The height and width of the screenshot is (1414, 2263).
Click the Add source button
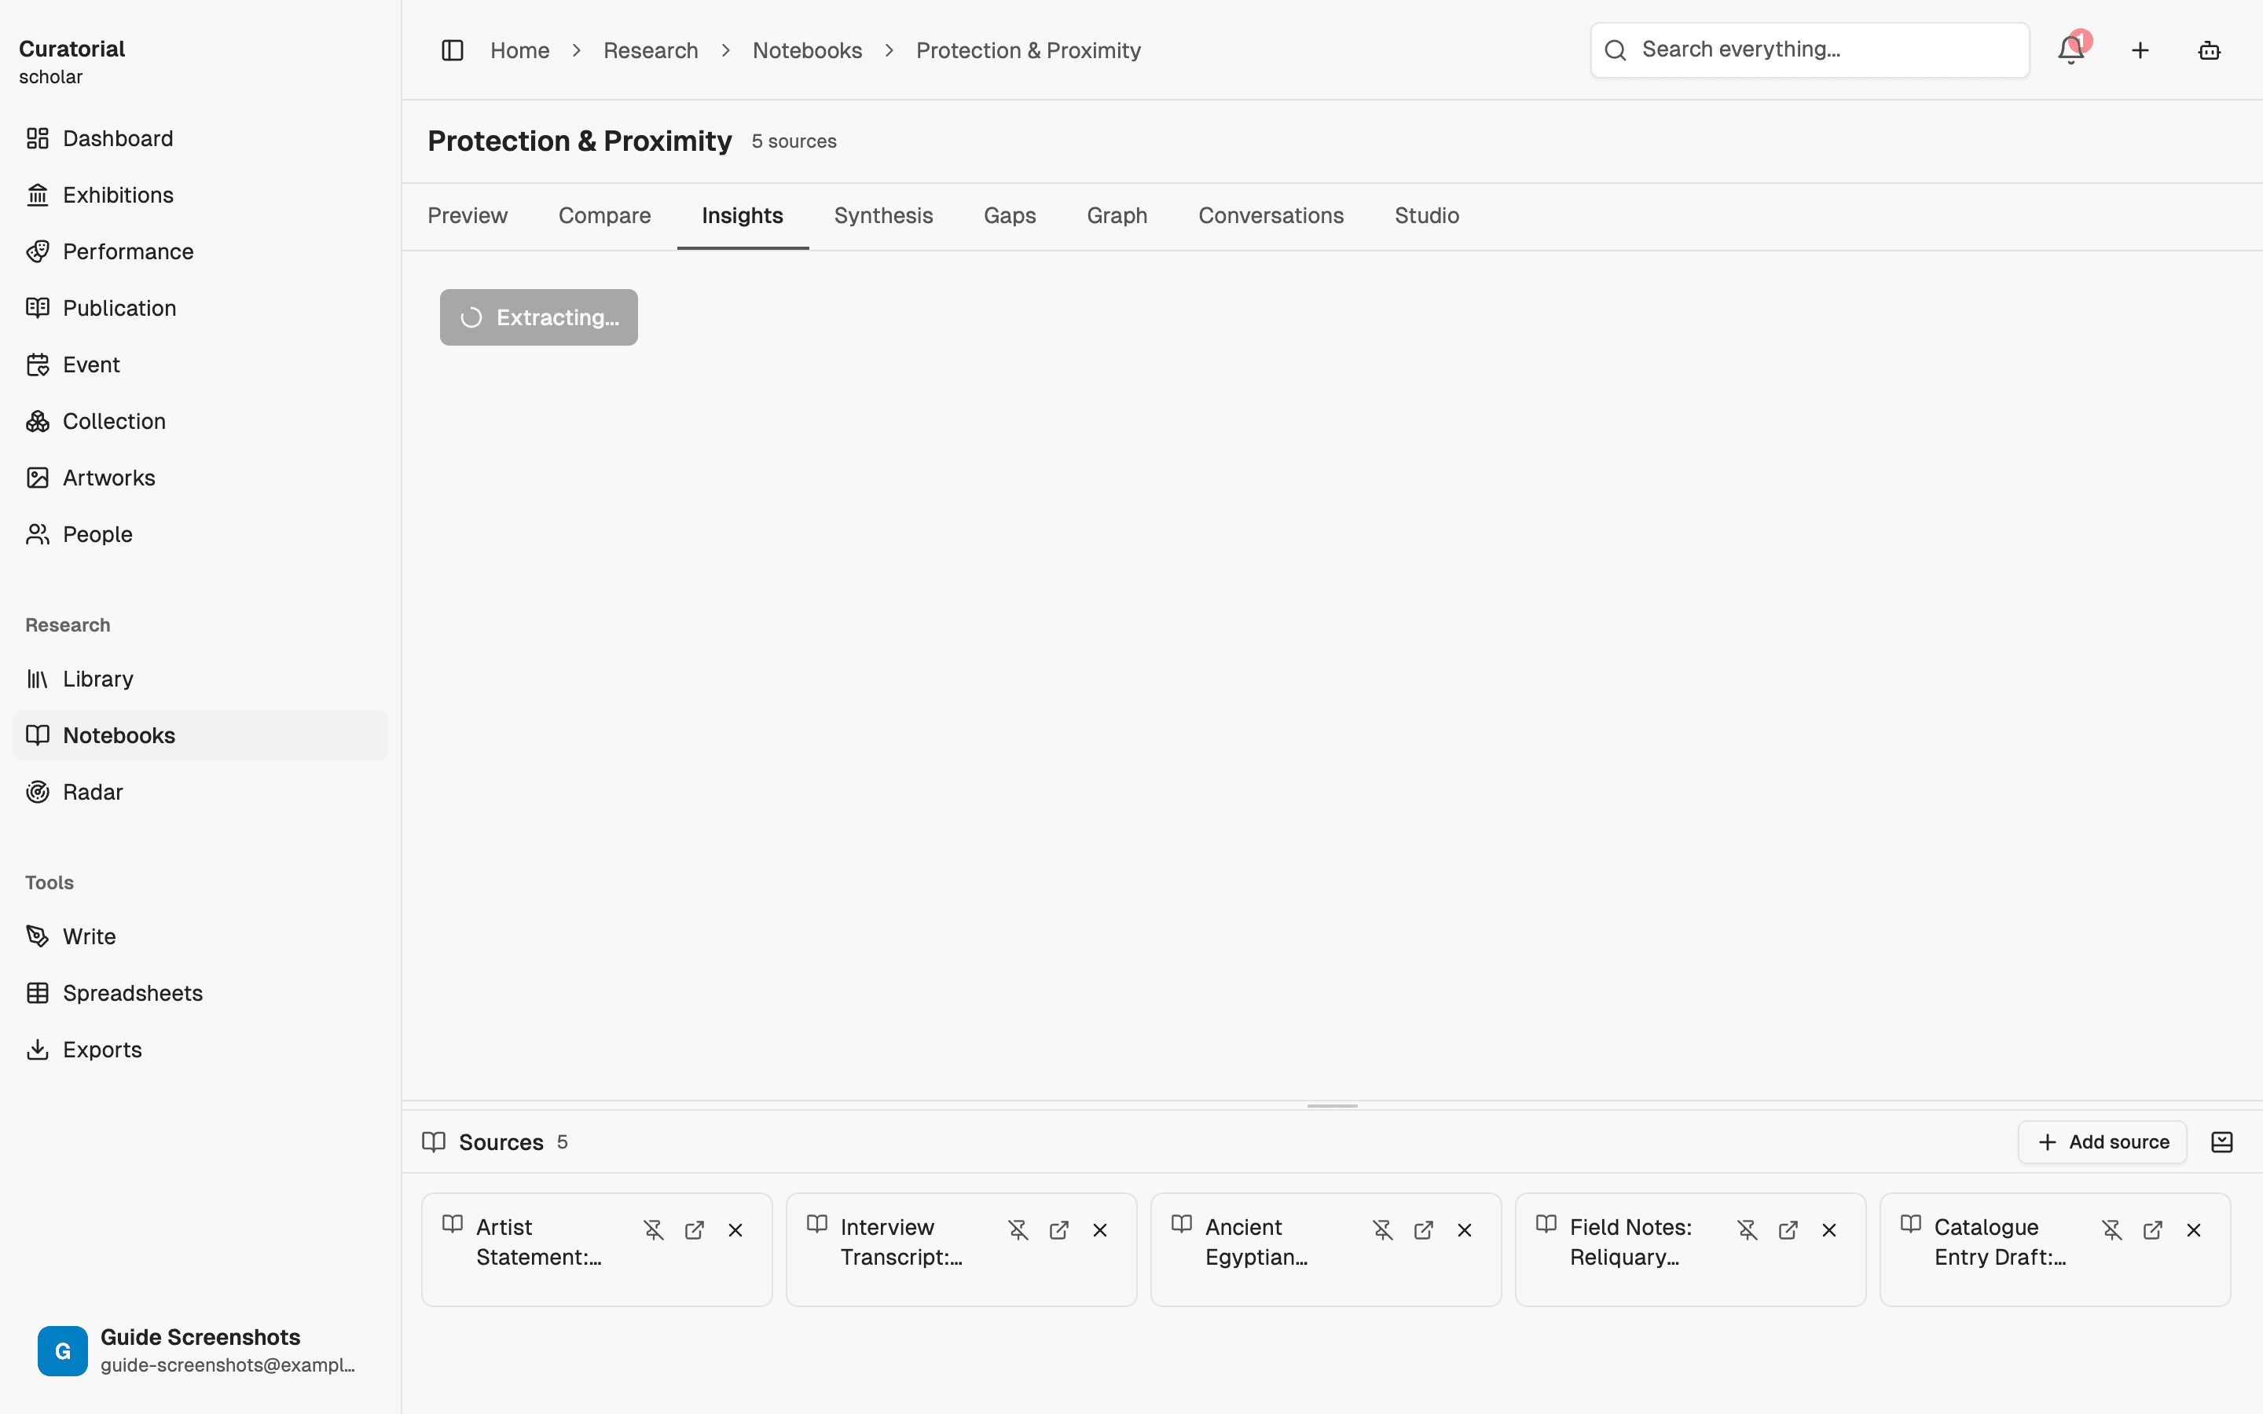2102,1142
